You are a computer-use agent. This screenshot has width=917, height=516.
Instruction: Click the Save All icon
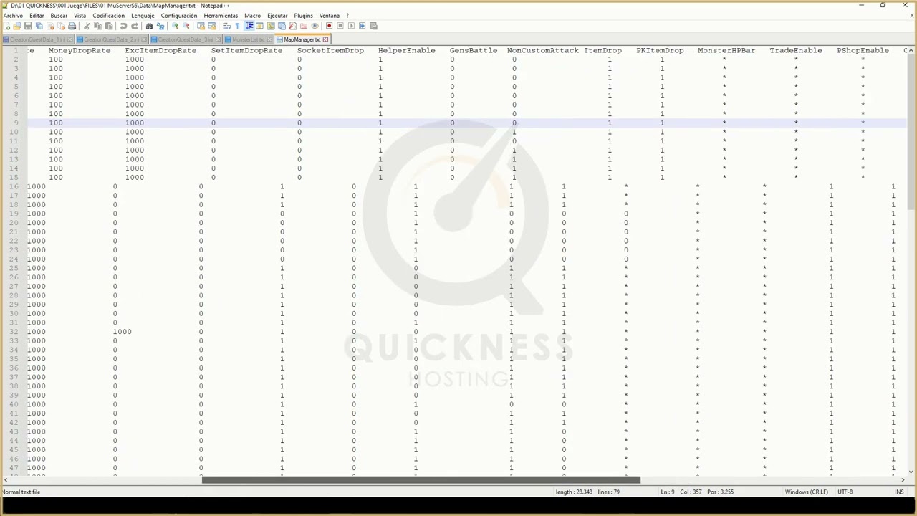tap(39, 26)
